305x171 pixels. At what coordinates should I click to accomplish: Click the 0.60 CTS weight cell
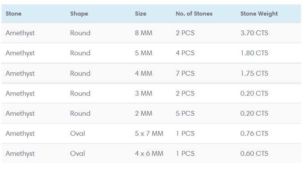[254, 154]
